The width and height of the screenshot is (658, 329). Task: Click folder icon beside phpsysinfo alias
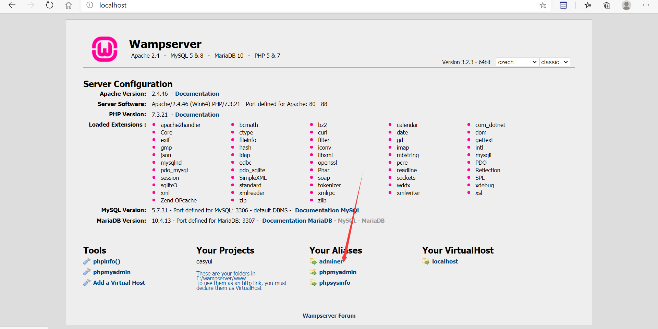(313, 283)
